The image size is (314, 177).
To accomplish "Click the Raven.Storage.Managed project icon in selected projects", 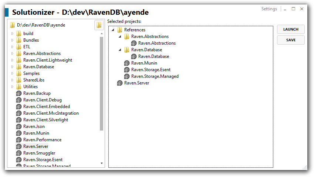I will tap(127, 76).
